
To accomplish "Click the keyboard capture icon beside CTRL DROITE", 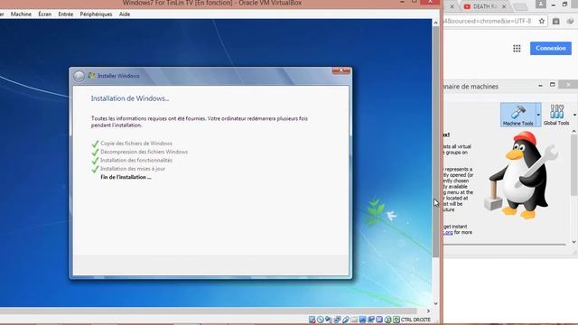I will tap(396, 320).
